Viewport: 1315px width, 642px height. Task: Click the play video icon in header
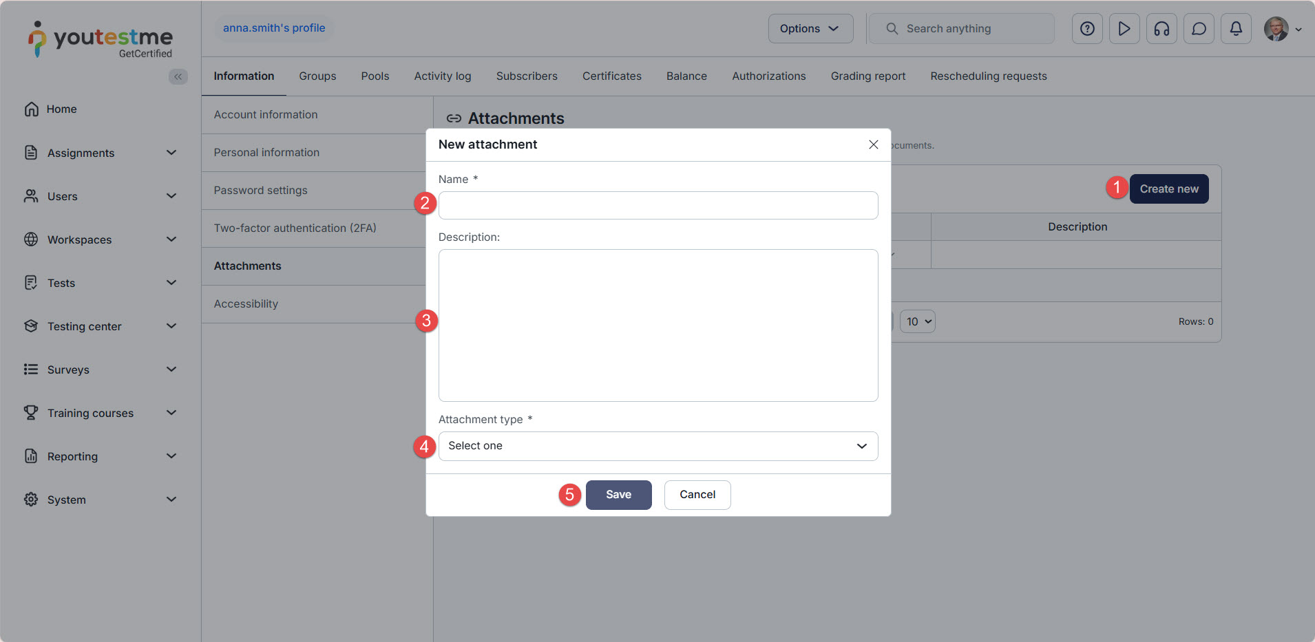pos(1124,29)
